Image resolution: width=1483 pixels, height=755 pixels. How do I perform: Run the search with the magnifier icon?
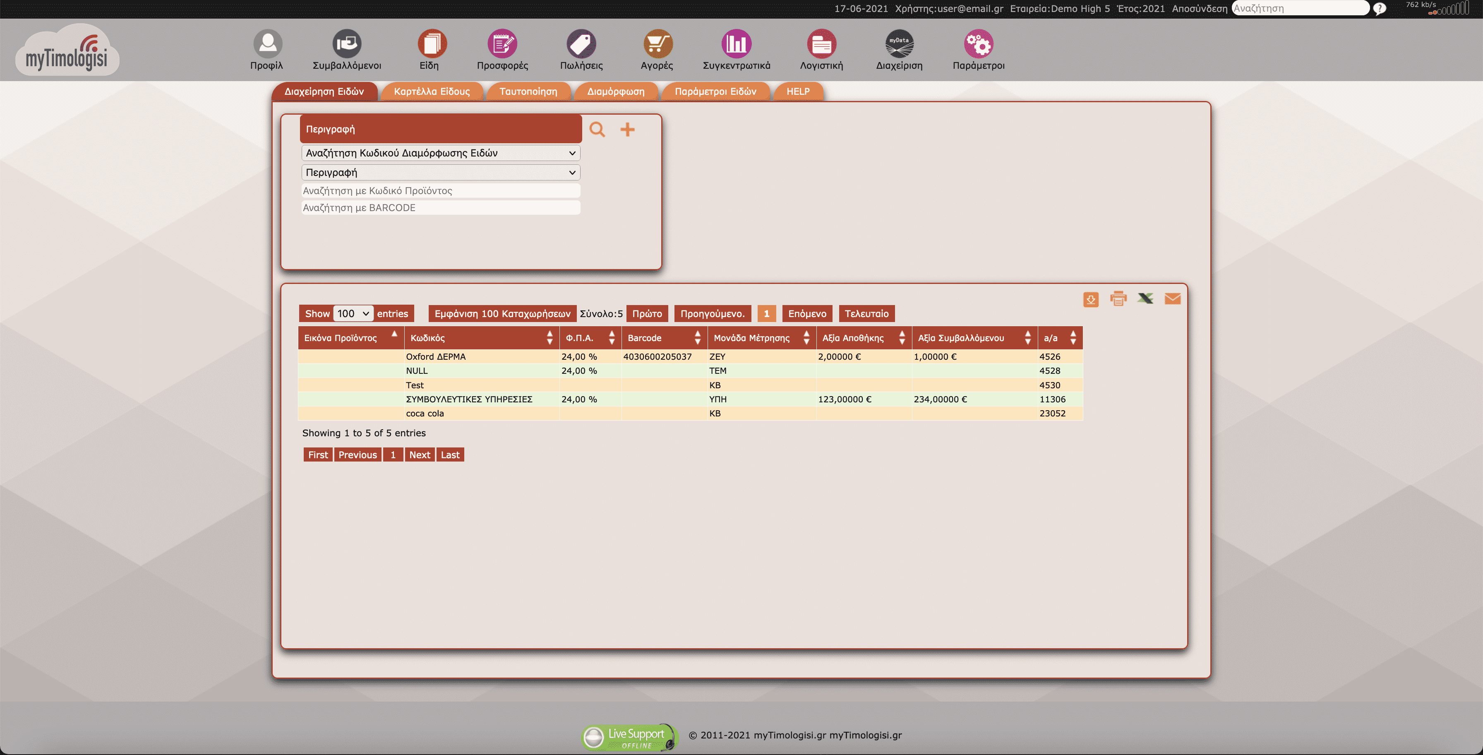click(598, 129)
